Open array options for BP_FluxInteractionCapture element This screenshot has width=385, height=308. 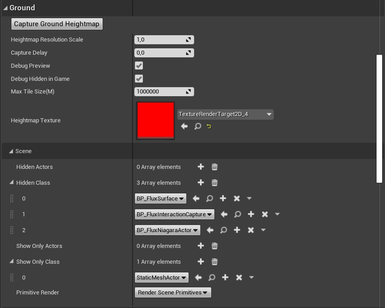[x=277, y=214]
